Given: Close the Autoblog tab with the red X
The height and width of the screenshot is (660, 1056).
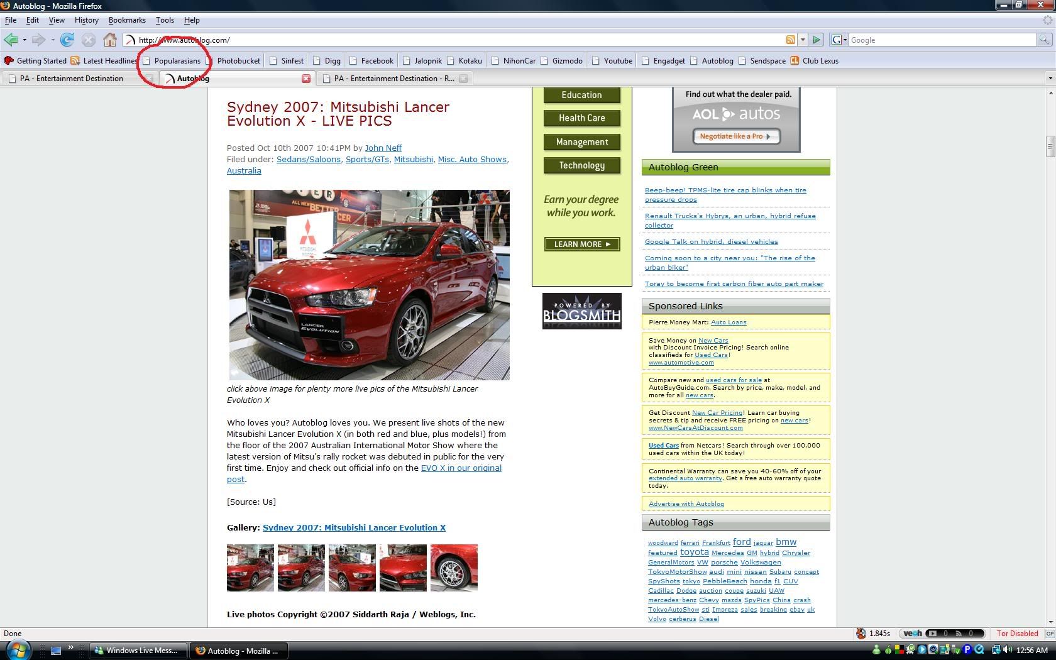Looking at the screenshot, I should point(306,79).
